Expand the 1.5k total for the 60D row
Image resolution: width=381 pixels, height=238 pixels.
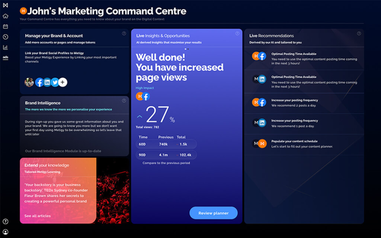[x=183, y=144]
